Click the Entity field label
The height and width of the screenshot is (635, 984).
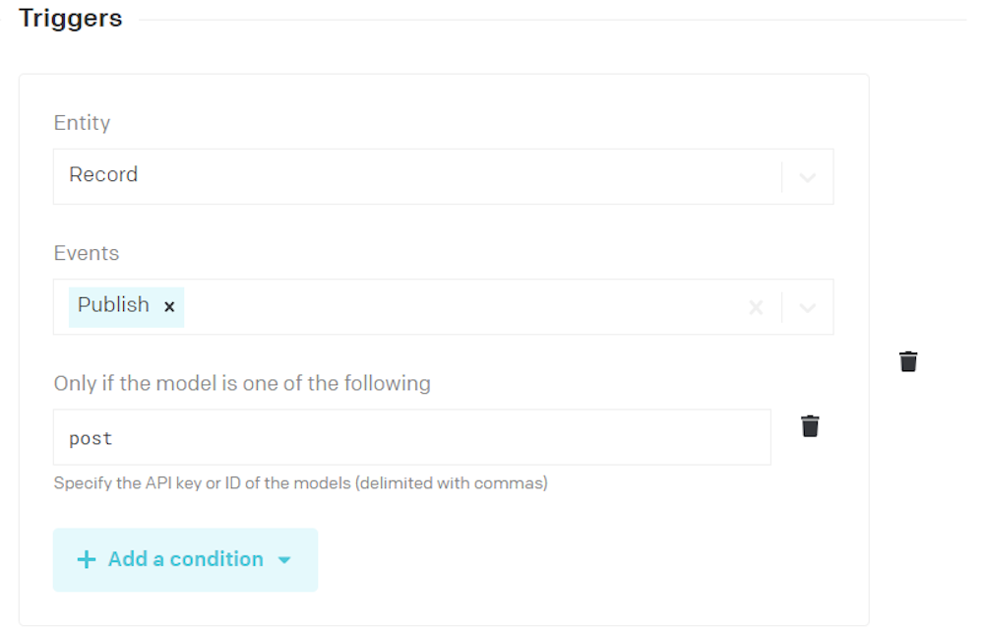83,123
